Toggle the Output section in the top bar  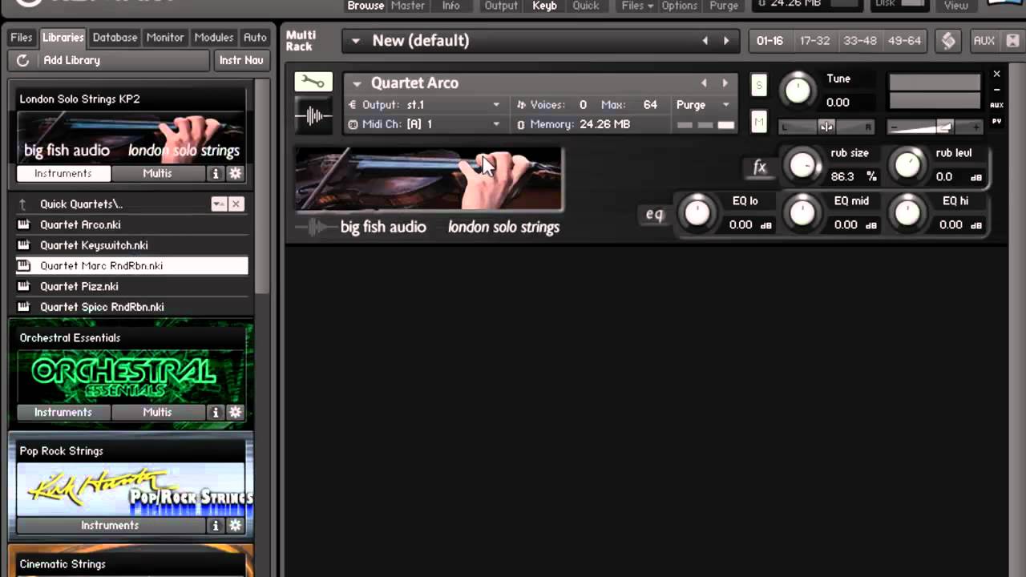coord(501,6)
